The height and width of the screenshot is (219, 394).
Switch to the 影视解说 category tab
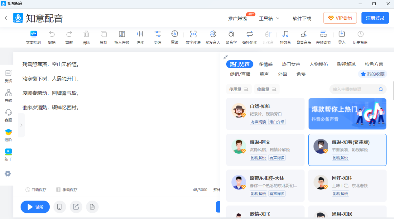pos(346,64)
